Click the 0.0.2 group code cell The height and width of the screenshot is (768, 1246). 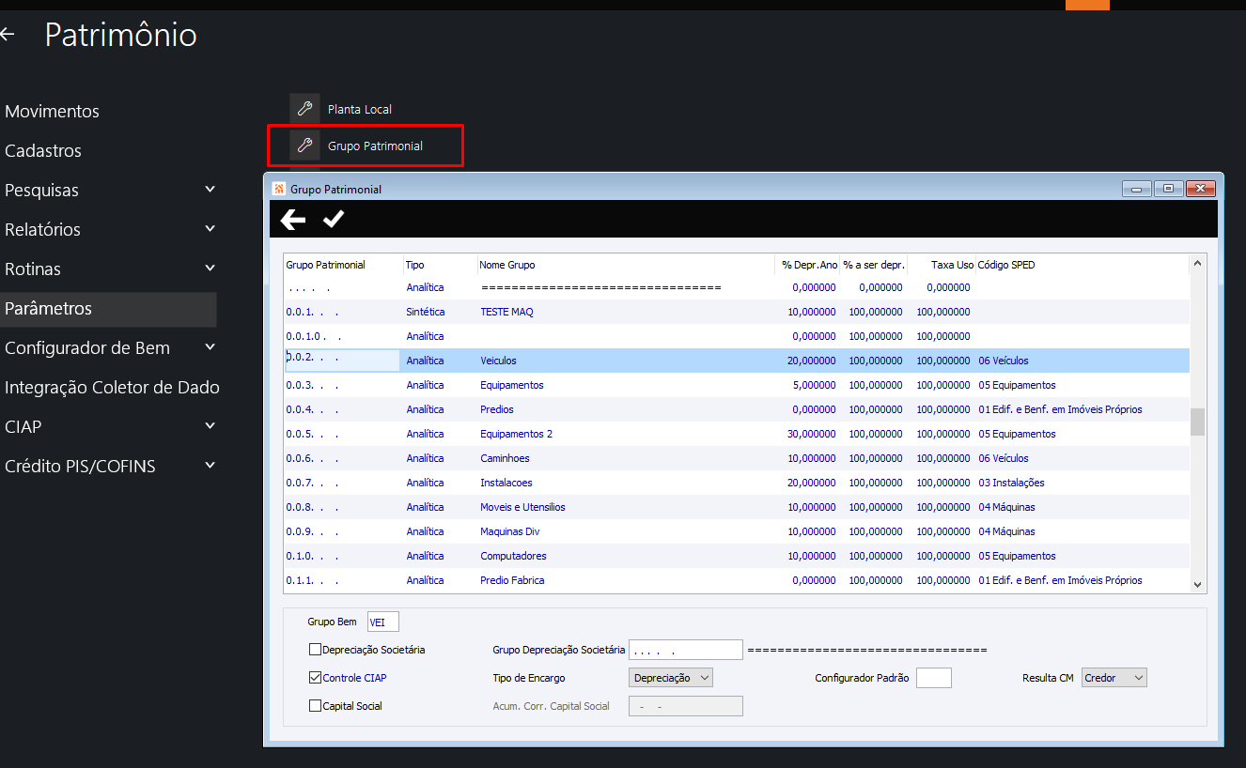(x=343, y=361)
